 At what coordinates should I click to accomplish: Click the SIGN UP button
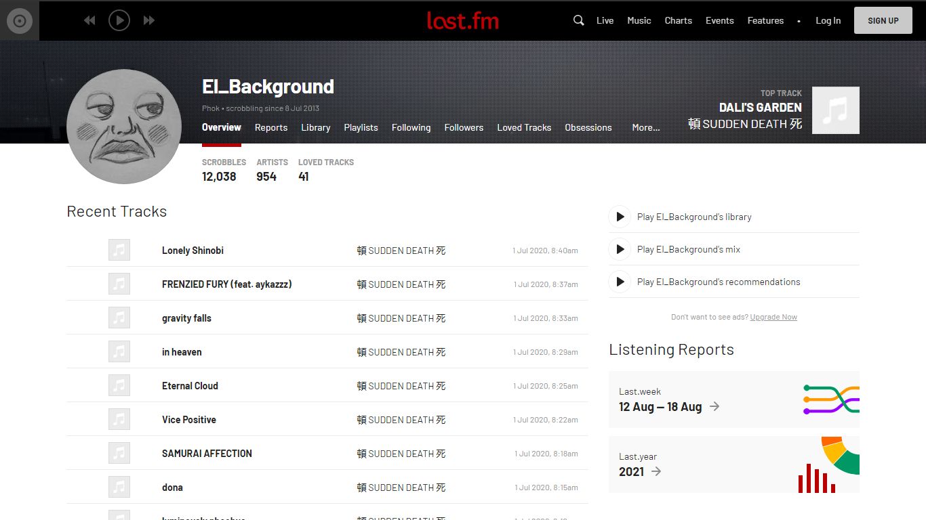click(x=883, y=20)
